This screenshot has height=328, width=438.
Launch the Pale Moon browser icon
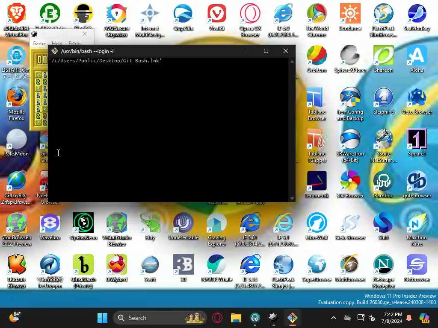click(x=17, y=143)
